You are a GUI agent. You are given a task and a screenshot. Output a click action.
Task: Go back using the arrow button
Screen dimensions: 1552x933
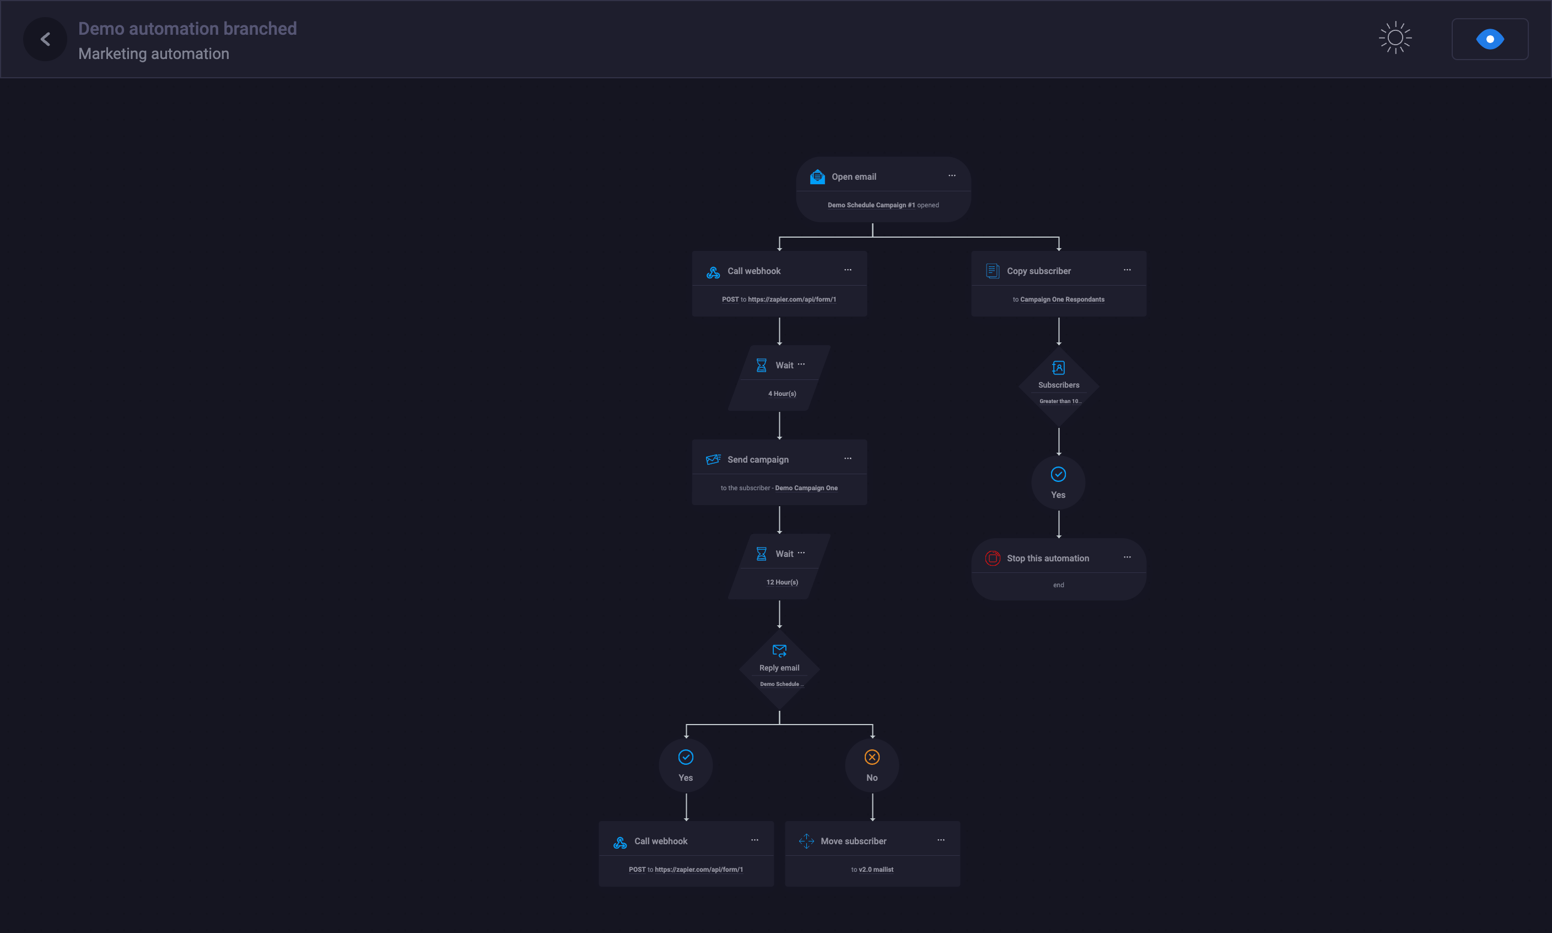tap(45, 40)
